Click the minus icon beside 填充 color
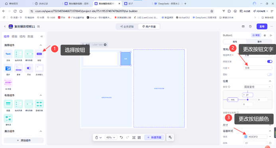Screen dimensions: 276x148 point(270,136)
